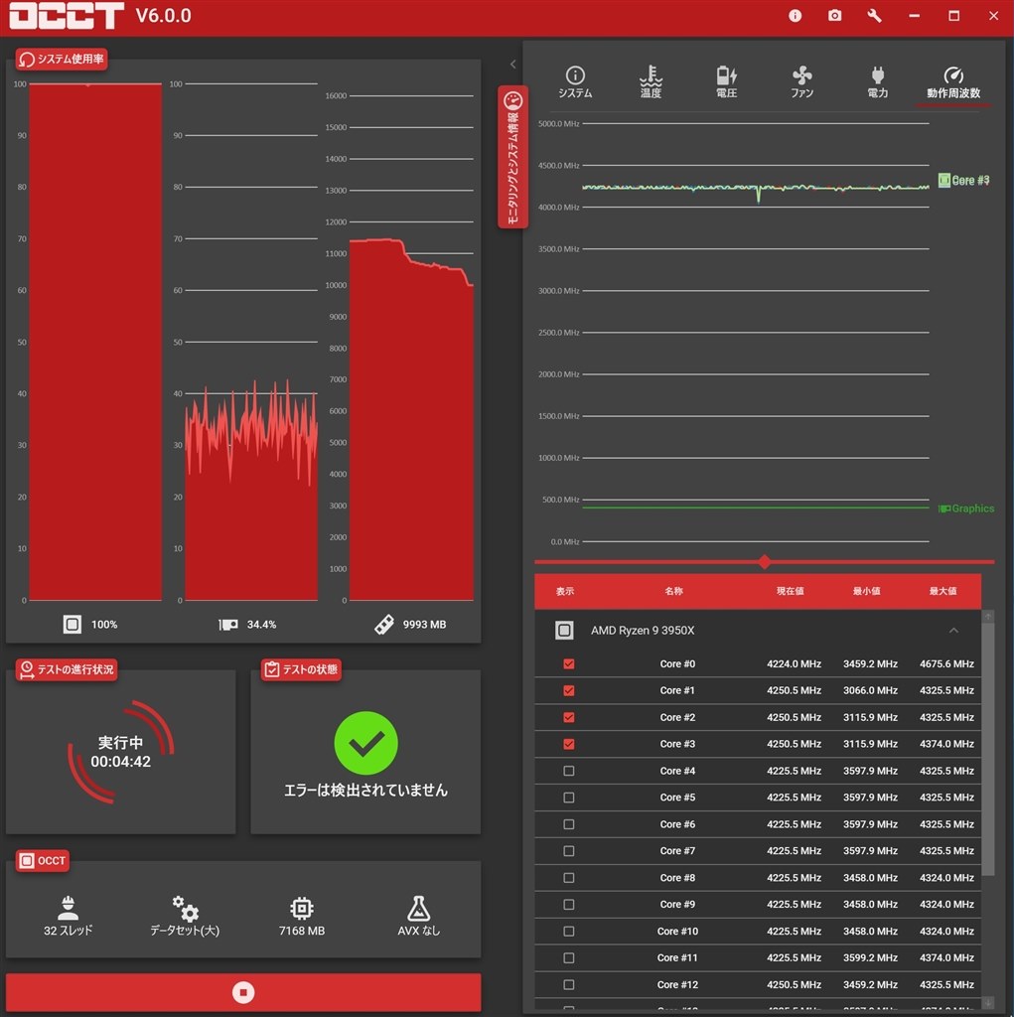Image resolution: width=1014 pixels, height=1017 pixels.
Task: Check the Core #11 display checkbox
Action: [x=569, y=957]
